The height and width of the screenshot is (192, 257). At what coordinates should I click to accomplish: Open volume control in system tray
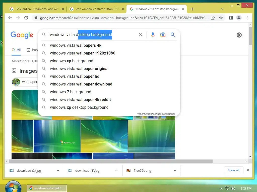(233, 188)
